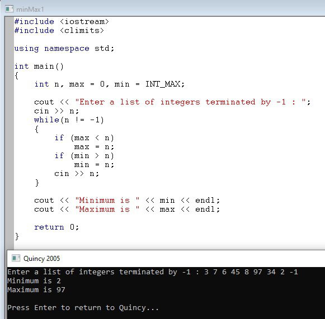Click the if (min > n) condition

pyautogui.click(x=84, y=156)
